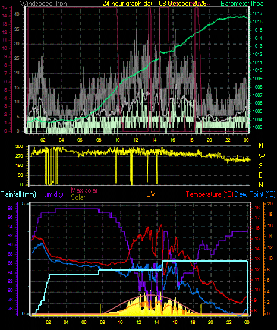Select the 180 wind direction axis value
Image resolution: width=277 pixels, height=330 pixels.
(19, 166)
